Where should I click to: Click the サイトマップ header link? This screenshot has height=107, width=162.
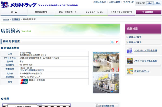tap(128, 2)
